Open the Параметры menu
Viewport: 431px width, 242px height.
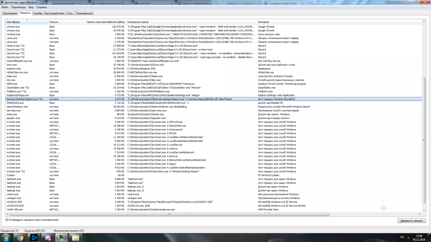pyautogui.click(x=18, y=7)
